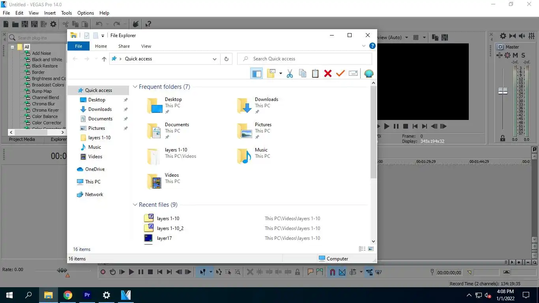The width and height of the screenshot is (539, 303).
Task: Click the Zoom Edit magnifier tool in timeline toolbar
Action: pos(238,272)
